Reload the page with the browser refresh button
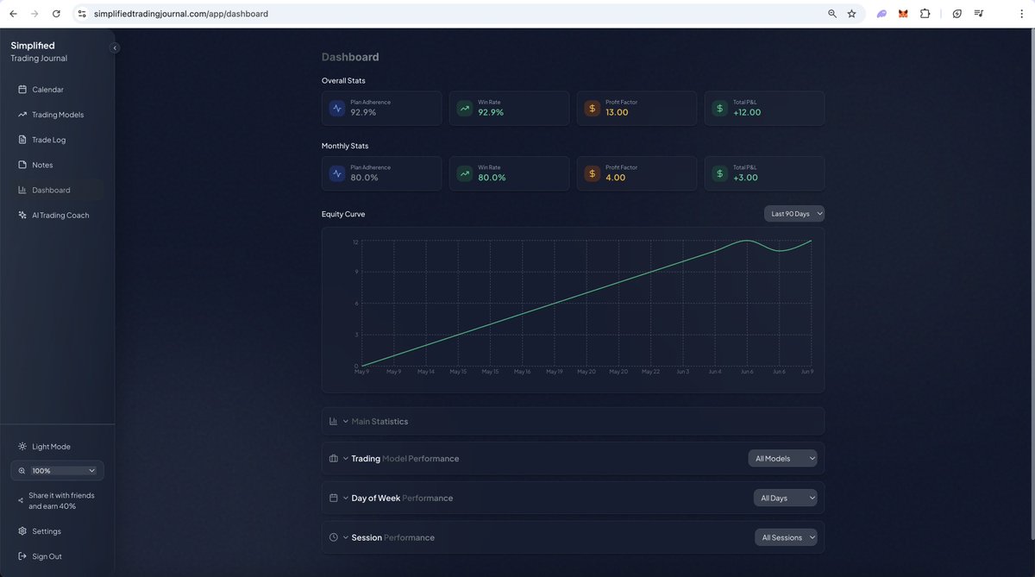 pos(56,14)
